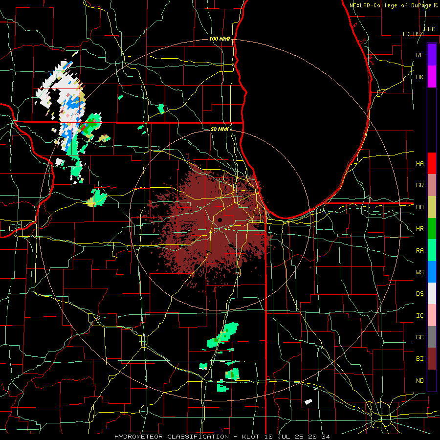The width and height of the screenshot is (440, 440).
Task: Click the pink IC ice crystals swatch
Action: coord(432,315)
